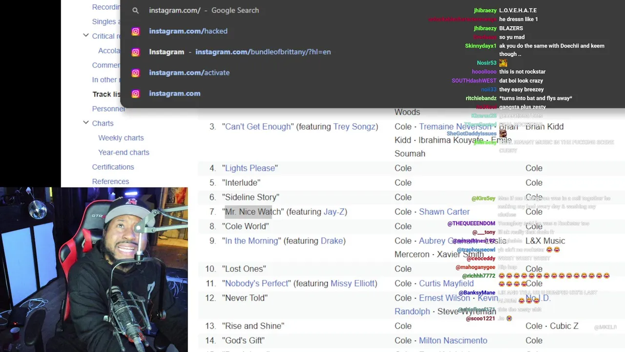Open the Recording sidebar link

coord(106,7)
